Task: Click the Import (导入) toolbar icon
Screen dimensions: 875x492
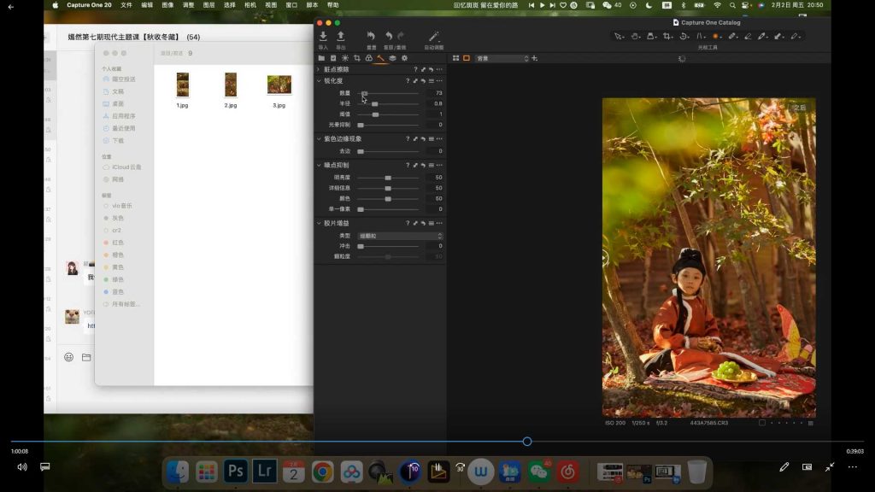Action: click(x=323, y=37)
